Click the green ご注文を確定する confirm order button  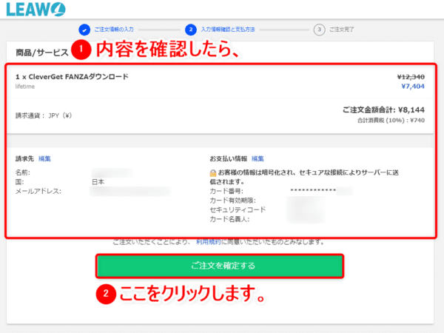(x=220, y=266)
